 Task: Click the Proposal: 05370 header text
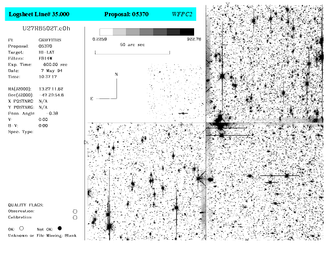[125, 14]
